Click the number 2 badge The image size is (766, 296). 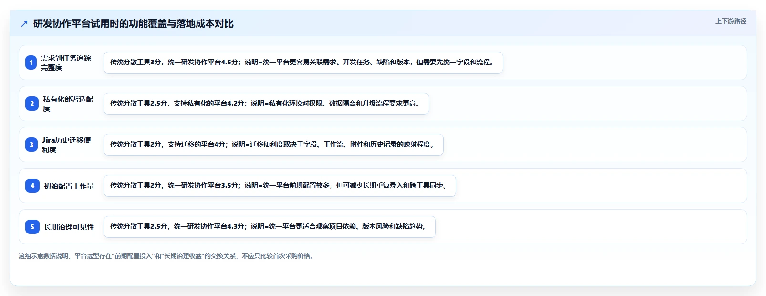click(32, 104)
